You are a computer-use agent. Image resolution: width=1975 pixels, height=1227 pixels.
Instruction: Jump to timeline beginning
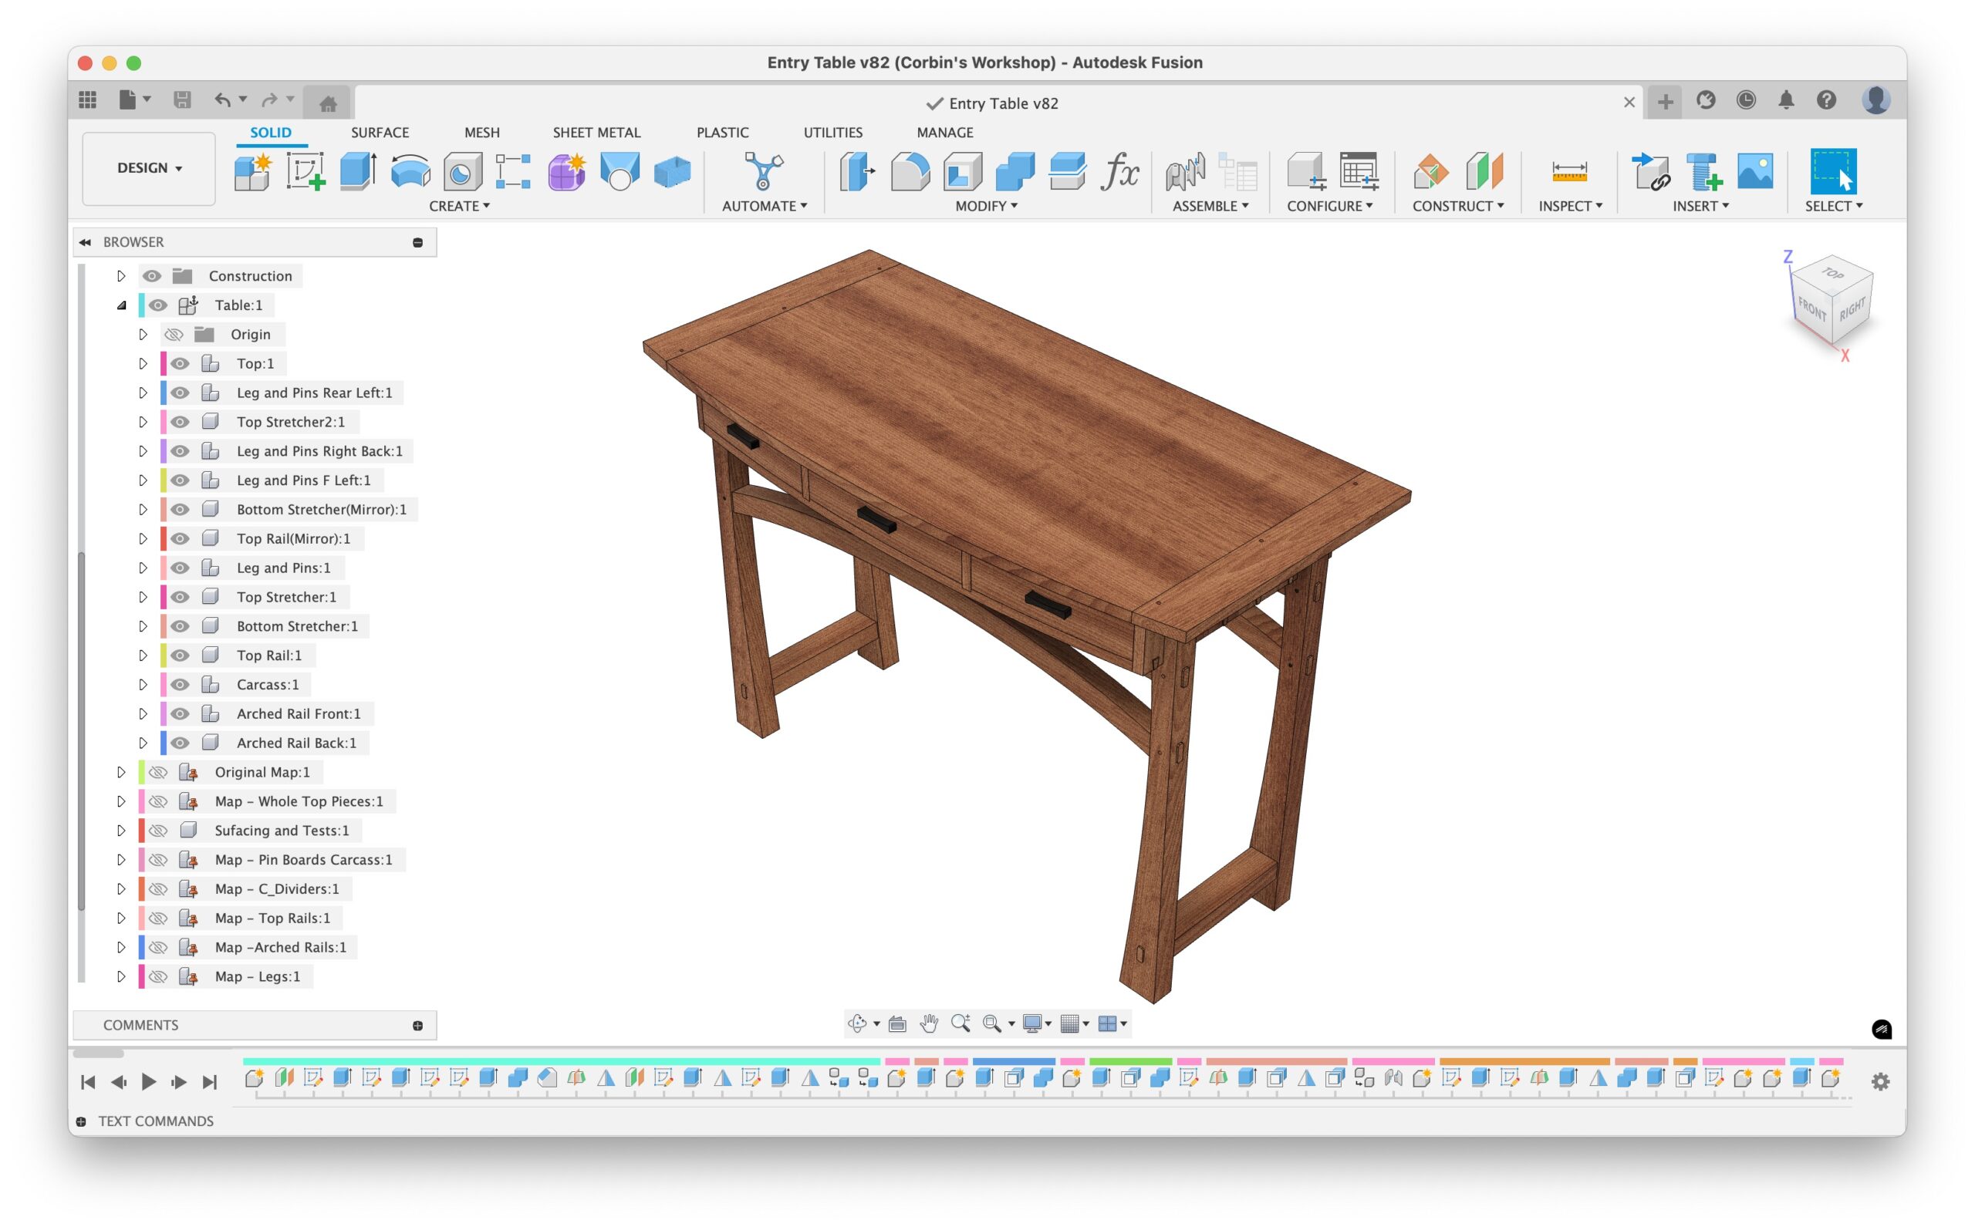88,1082
